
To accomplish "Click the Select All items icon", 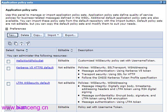I will click(x=10, y=43).
